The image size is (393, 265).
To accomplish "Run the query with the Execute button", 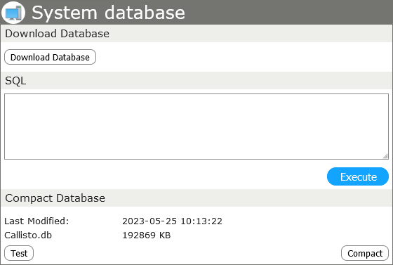I will click(x=358, y=176).
